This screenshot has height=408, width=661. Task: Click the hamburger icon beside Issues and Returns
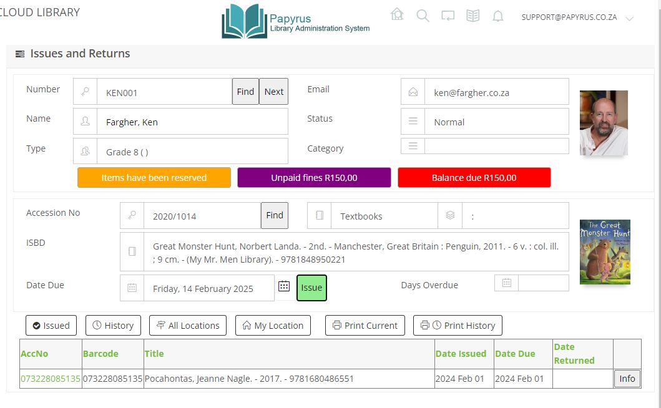[20, 54]
